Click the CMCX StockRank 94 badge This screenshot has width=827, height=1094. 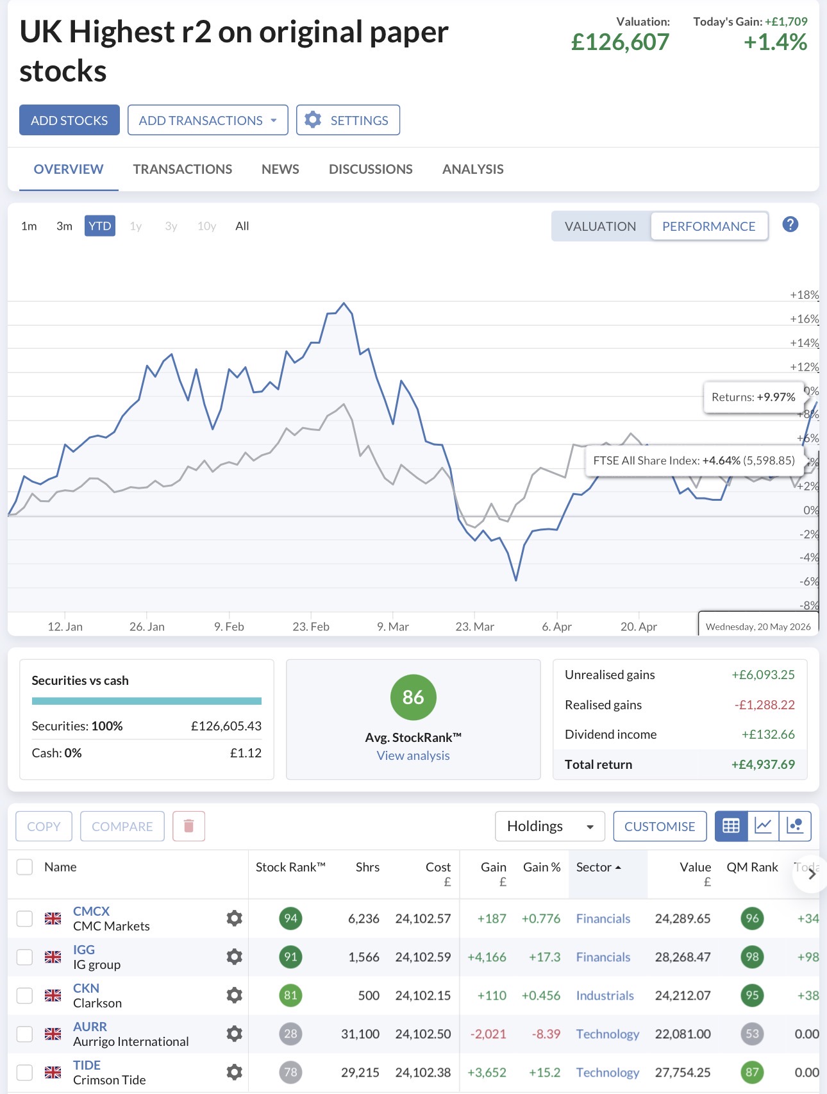click(290, 918)
